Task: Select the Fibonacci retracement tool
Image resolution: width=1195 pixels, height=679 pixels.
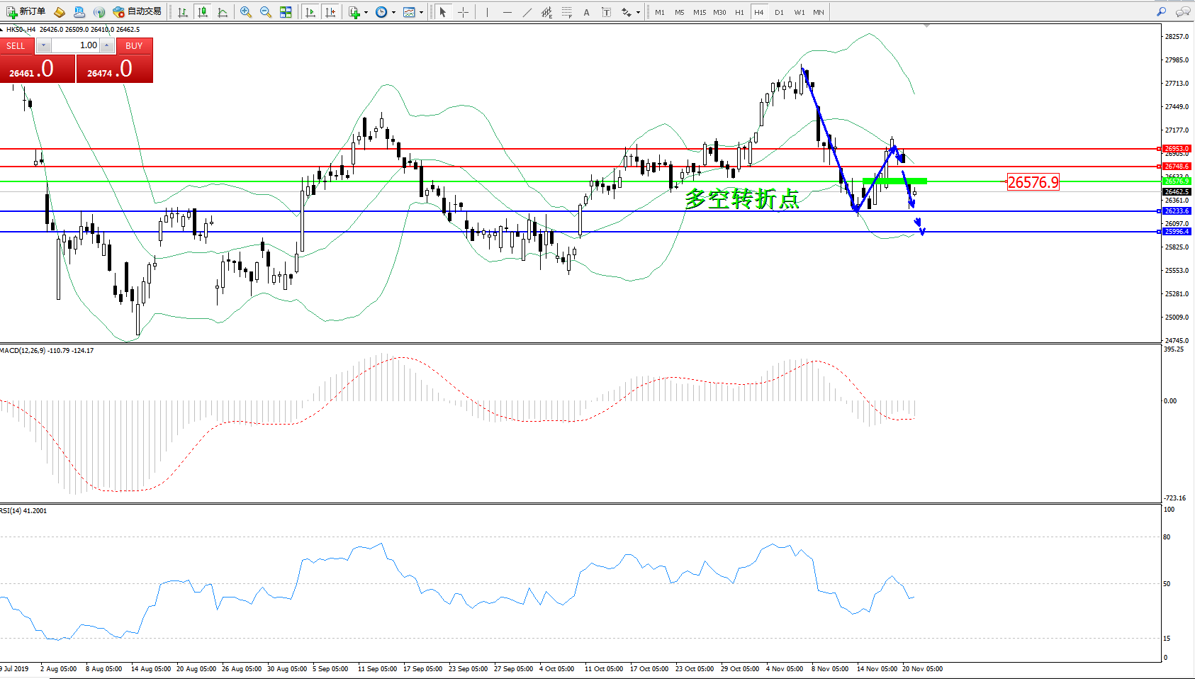Action: coord(566,12)
